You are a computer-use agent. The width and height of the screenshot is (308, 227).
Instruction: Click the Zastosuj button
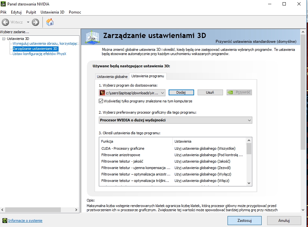tap(245, 221)
